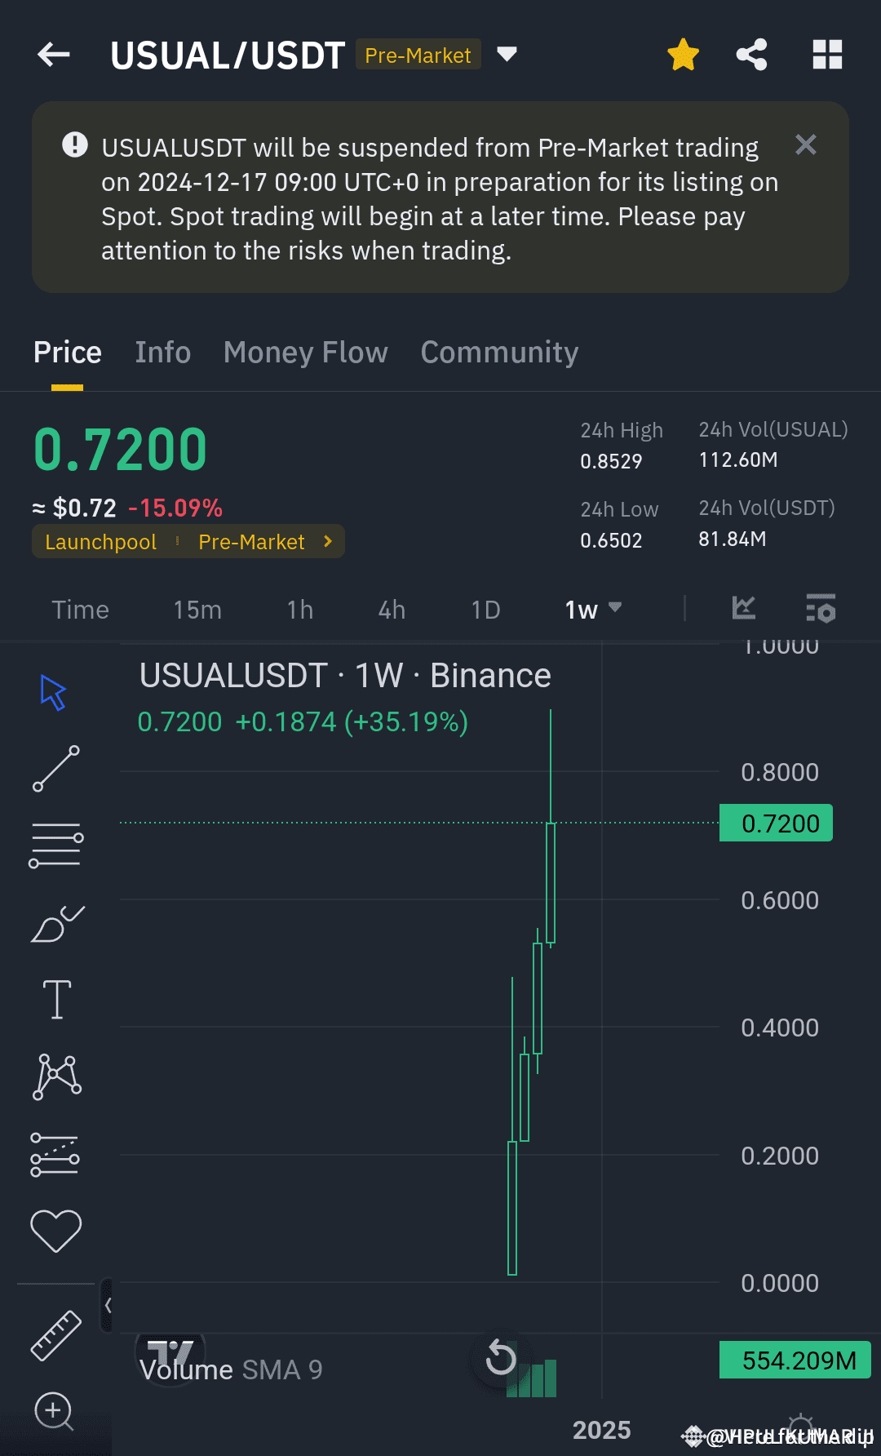Viewport: 881px width, 1456px height.
Task: Open the chart settings icon
Action: click(x=821, y=609)
